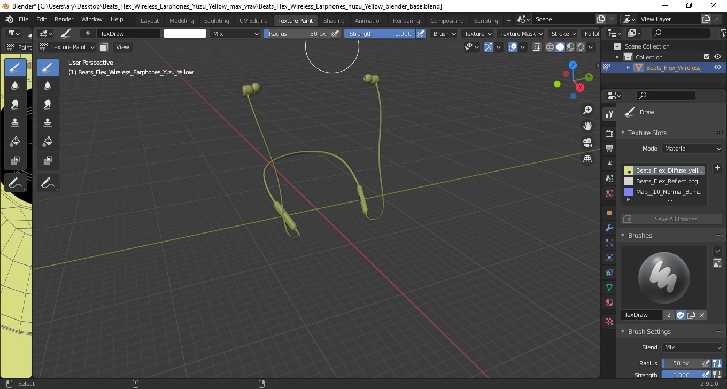Open the Brush dropdown in the header
The width and height of the screenshot is (727, 389).
444,34
